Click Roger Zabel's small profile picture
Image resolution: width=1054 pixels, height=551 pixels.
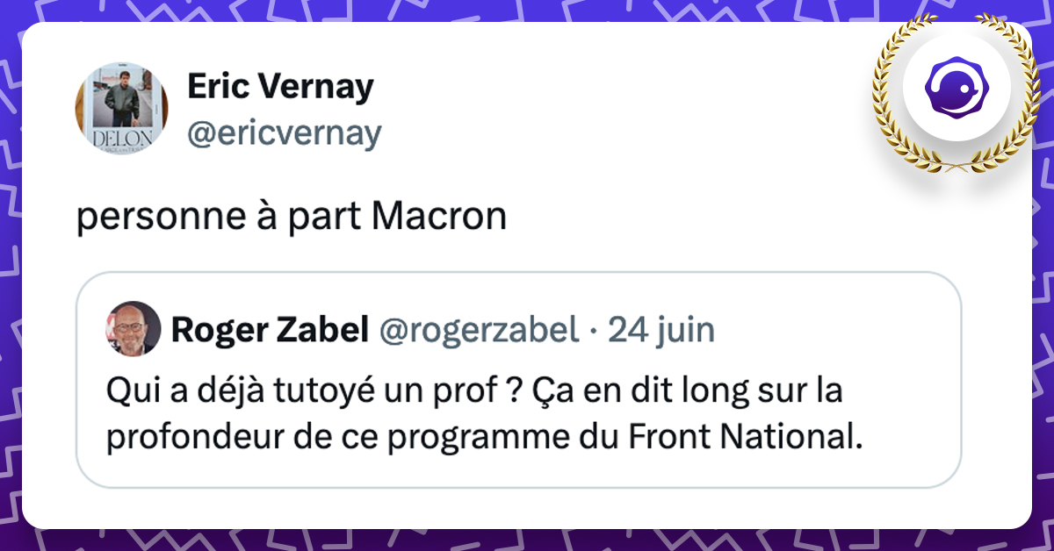(x=133, y=329)
